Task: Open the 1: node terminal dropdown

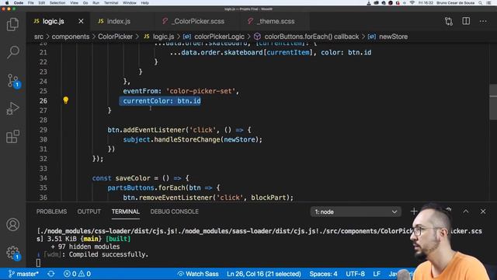Action: point(356,212)
